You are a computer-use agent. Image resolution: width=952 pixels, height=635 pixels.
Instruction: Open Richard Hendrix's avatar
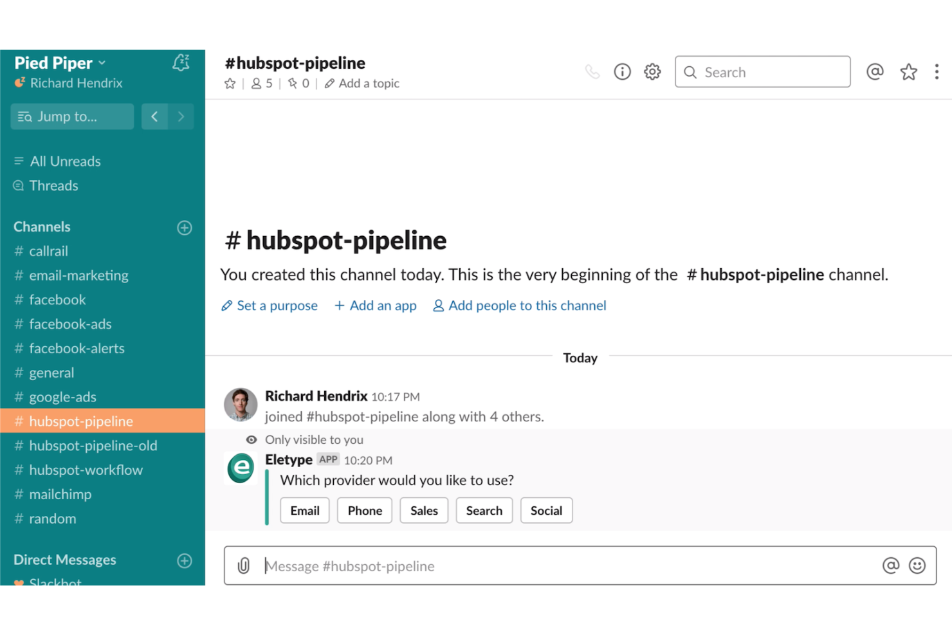click(241, 405)
